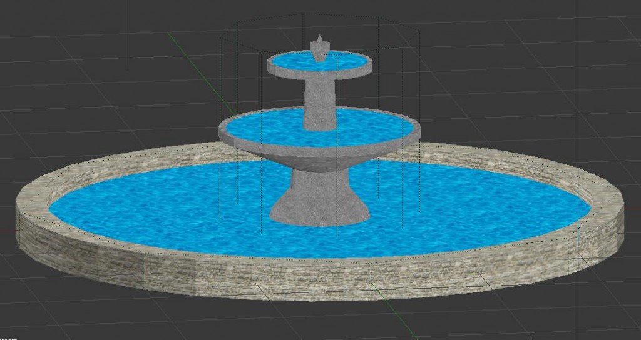
Task: Select the fountain's top spout finial
Action: point(320,48)
